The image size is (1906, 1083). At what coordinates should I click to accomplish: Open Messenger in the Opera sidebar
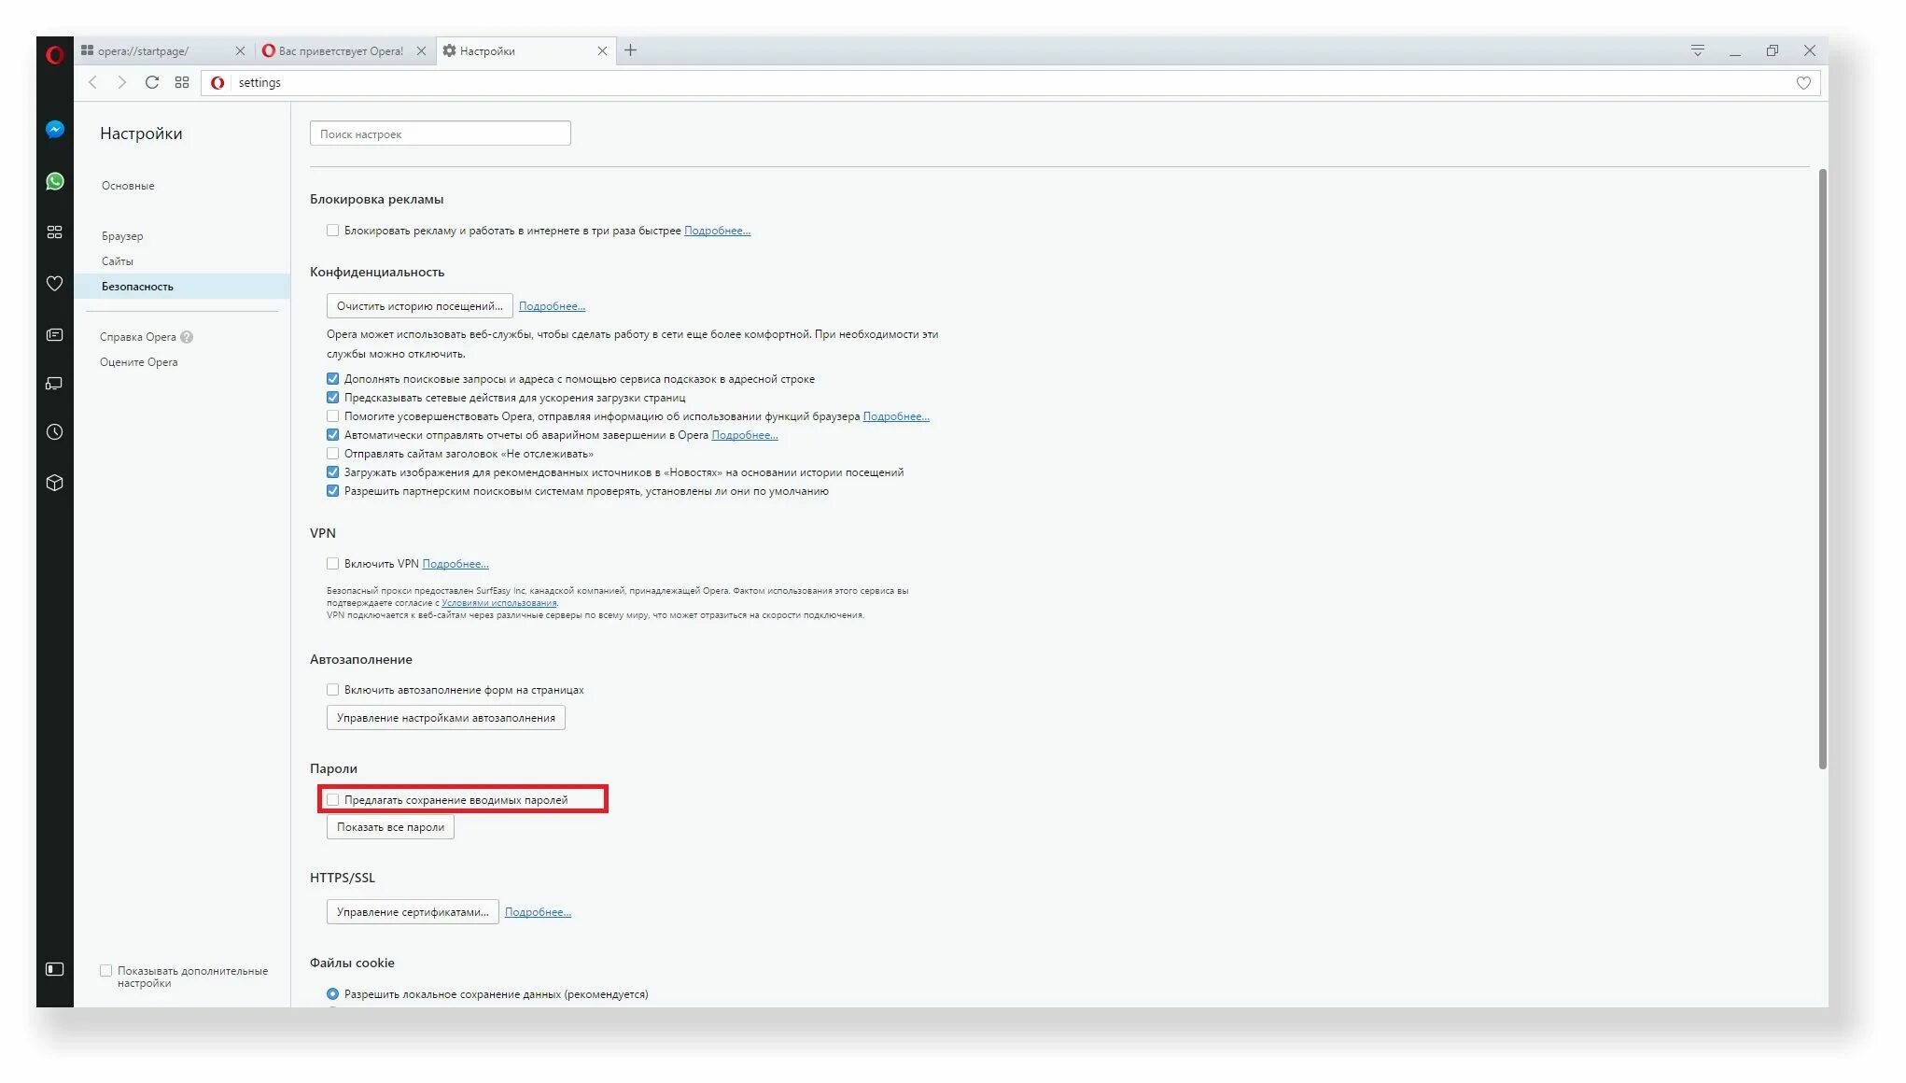(x=55, y=130)
